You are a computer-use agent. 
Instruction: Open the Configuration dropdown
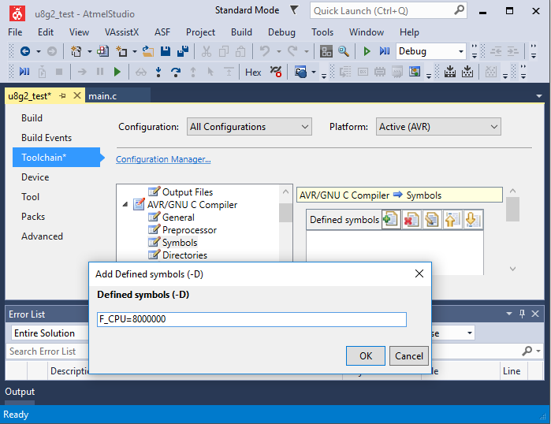pos(249,127)
